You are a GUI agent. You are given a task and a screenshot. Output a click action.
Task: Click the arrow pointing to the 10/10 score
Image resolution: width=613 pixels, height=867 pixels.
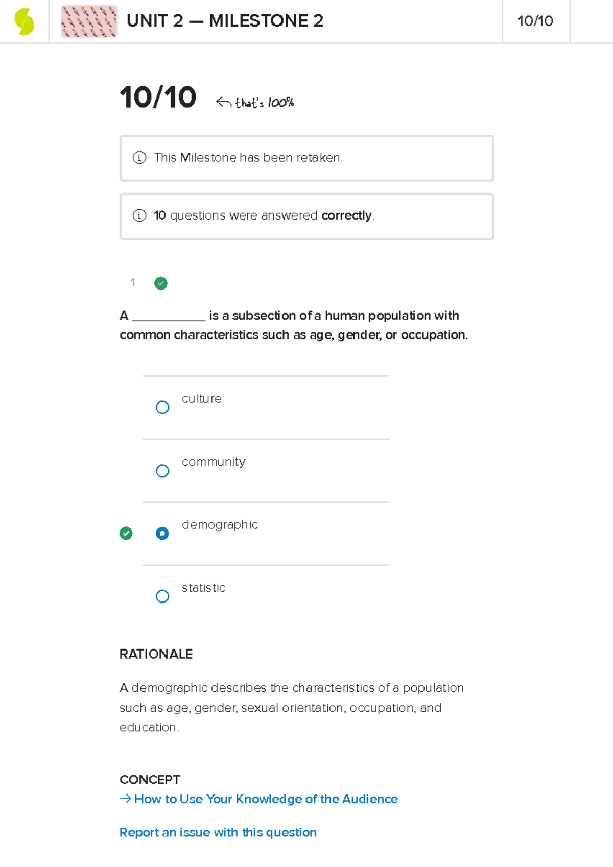coord(223,102)
